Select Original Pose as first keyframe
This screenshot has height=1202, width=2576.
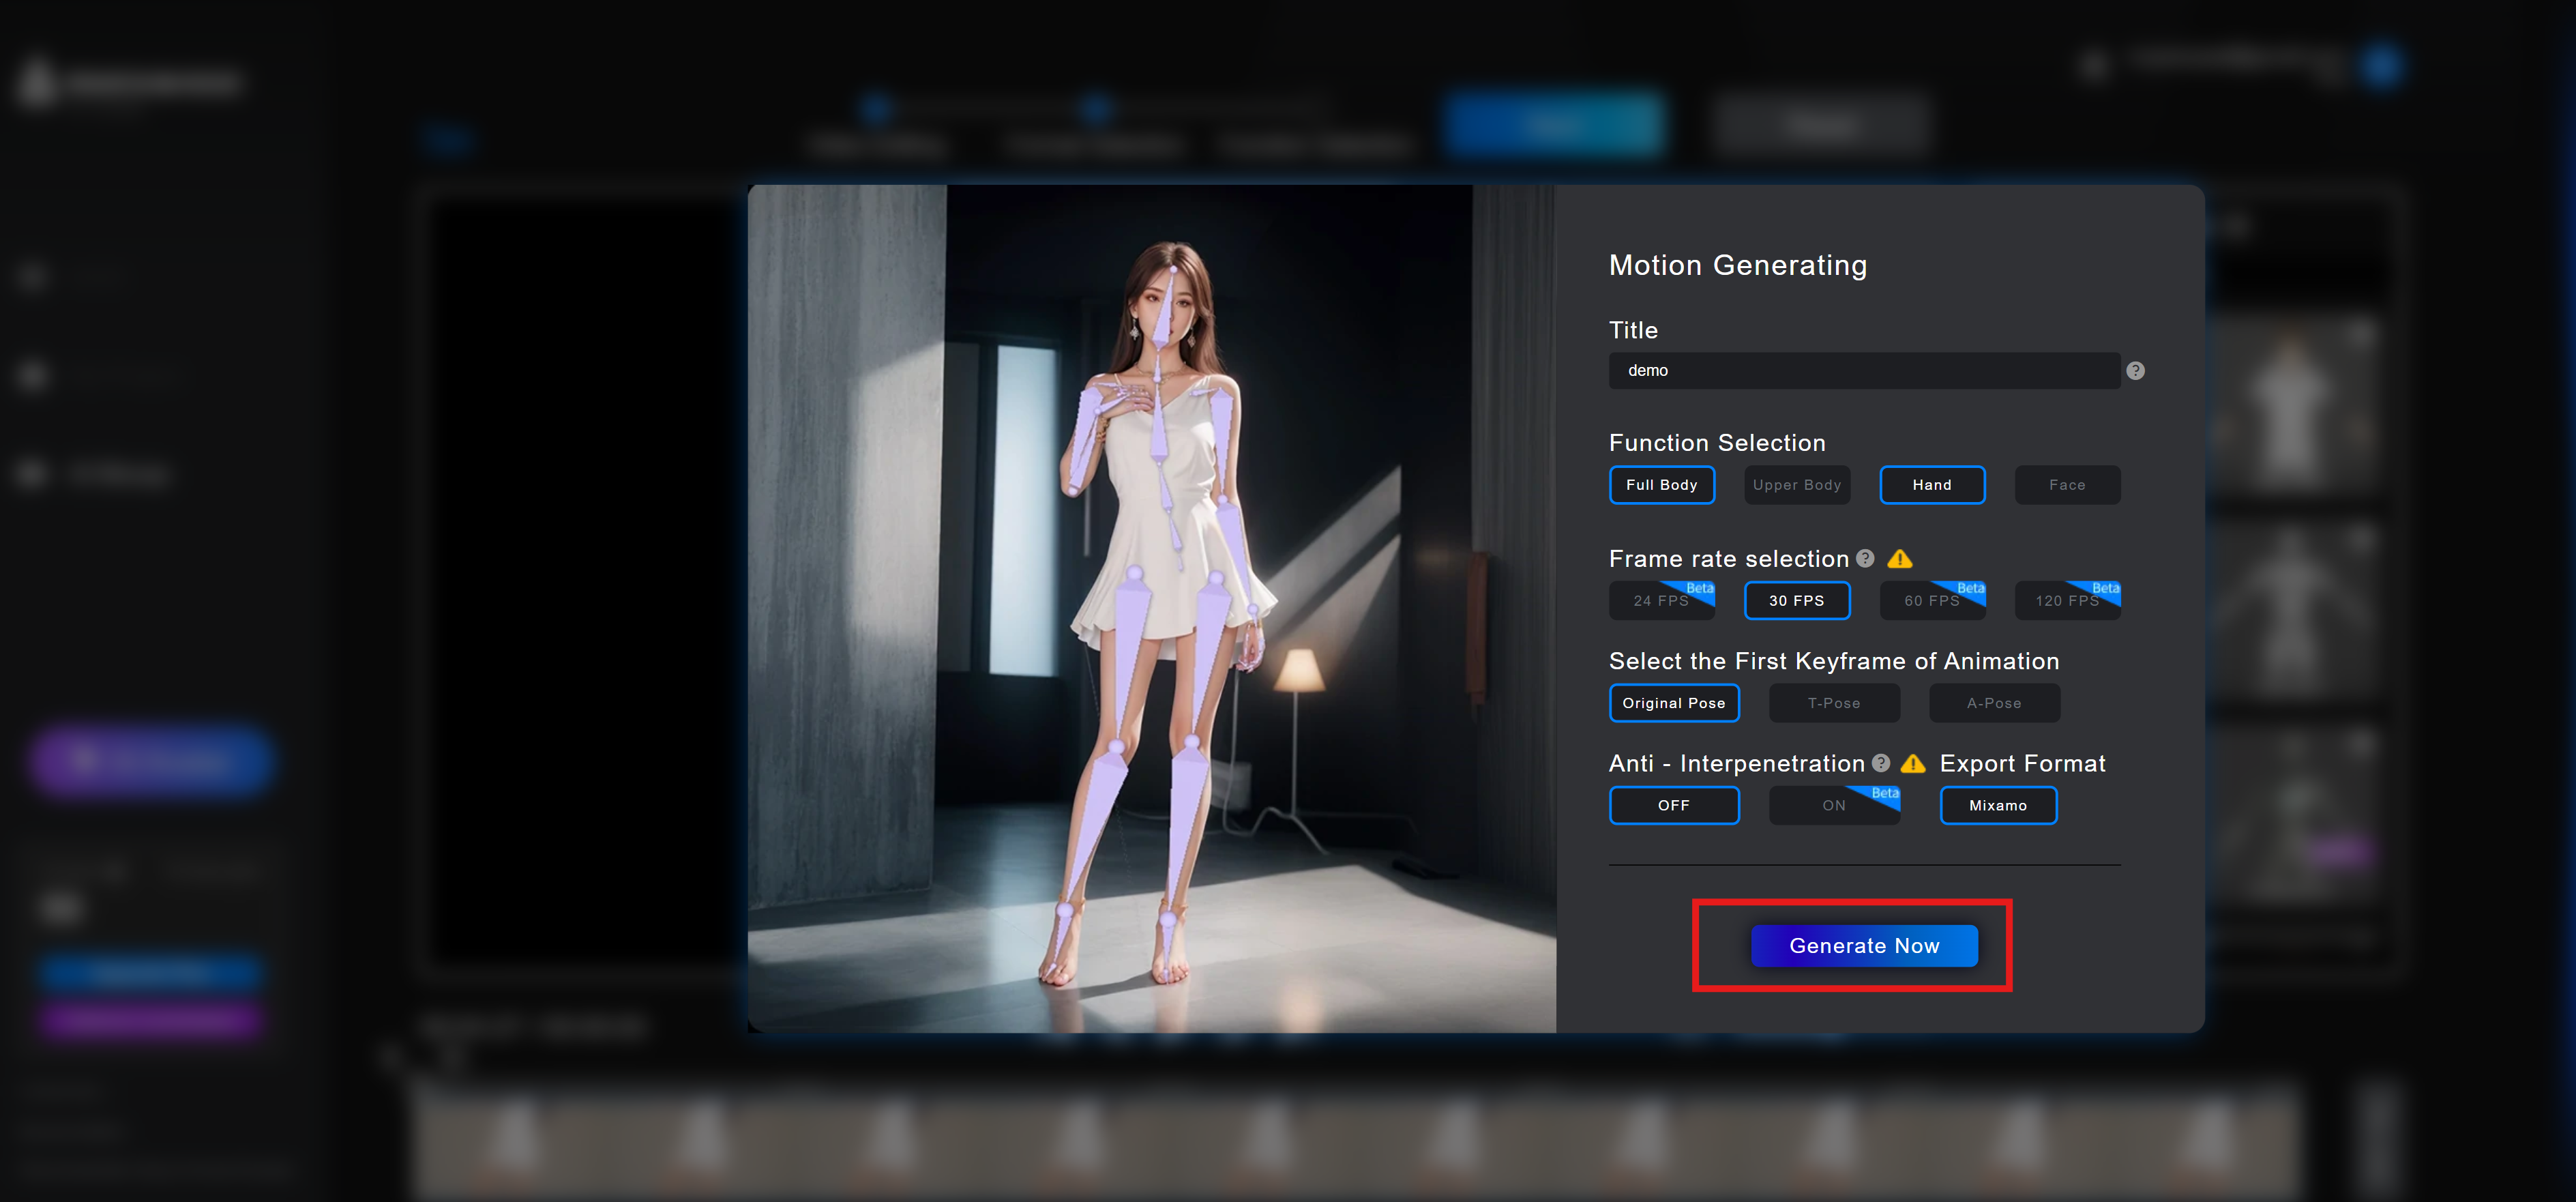click(x=1674, y=703)
